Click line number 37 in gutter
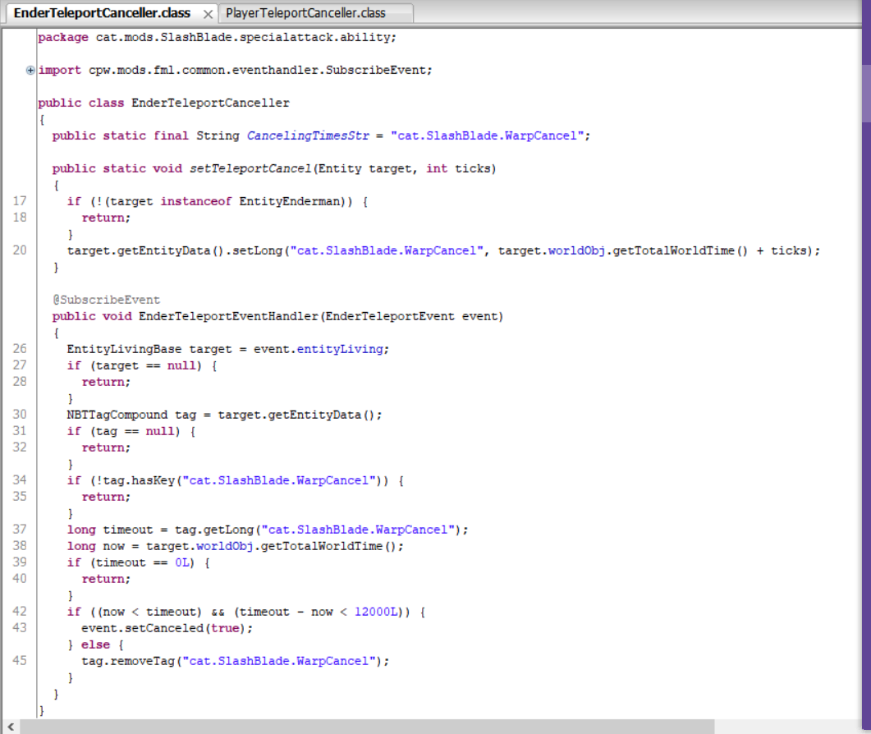 [20, 530]
